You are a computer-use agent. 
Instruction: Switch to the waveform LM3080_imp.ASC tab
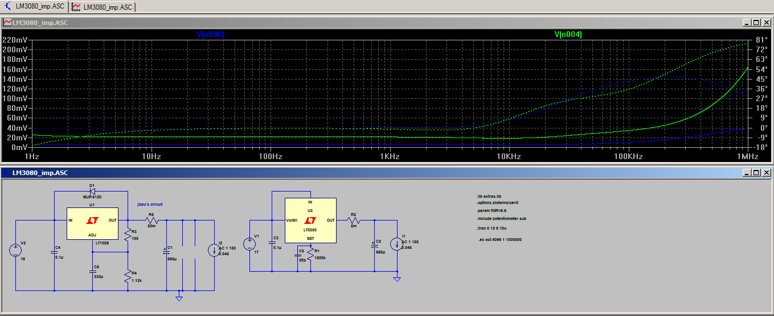tap(102, 7)
